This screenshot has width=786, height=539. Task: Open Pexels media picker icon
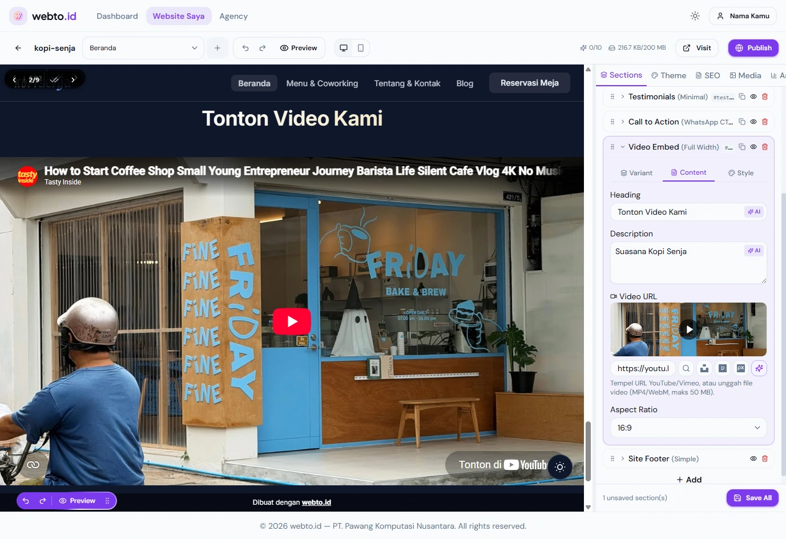pyautogui.click(x=723, y=368)
